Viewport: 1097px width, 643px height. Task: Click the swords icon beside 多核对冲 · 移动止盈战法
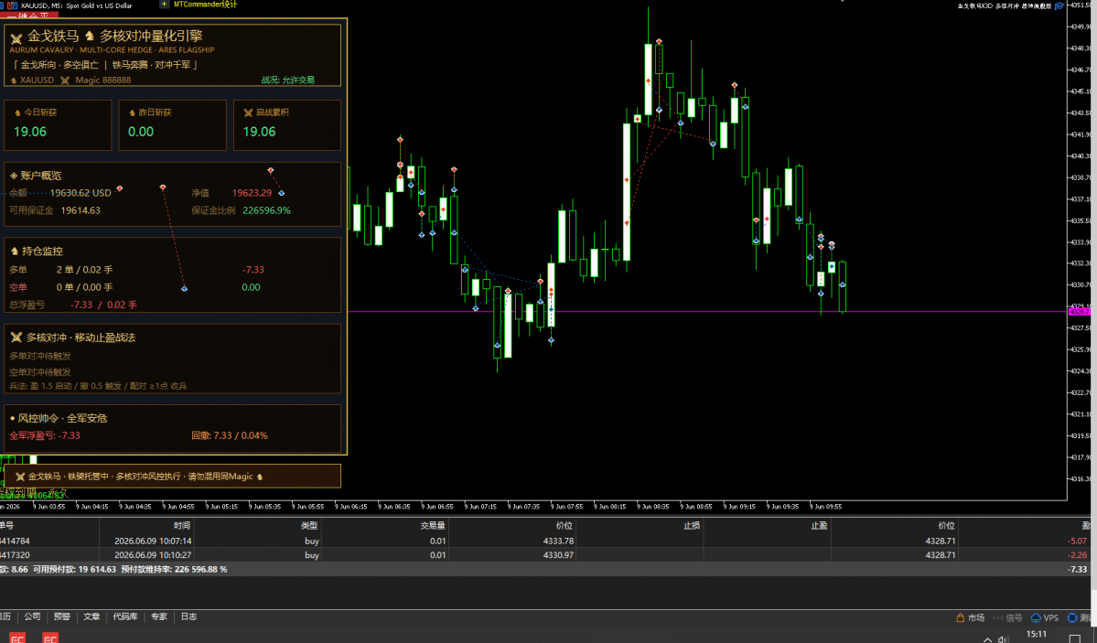click(x=16, y=338)
